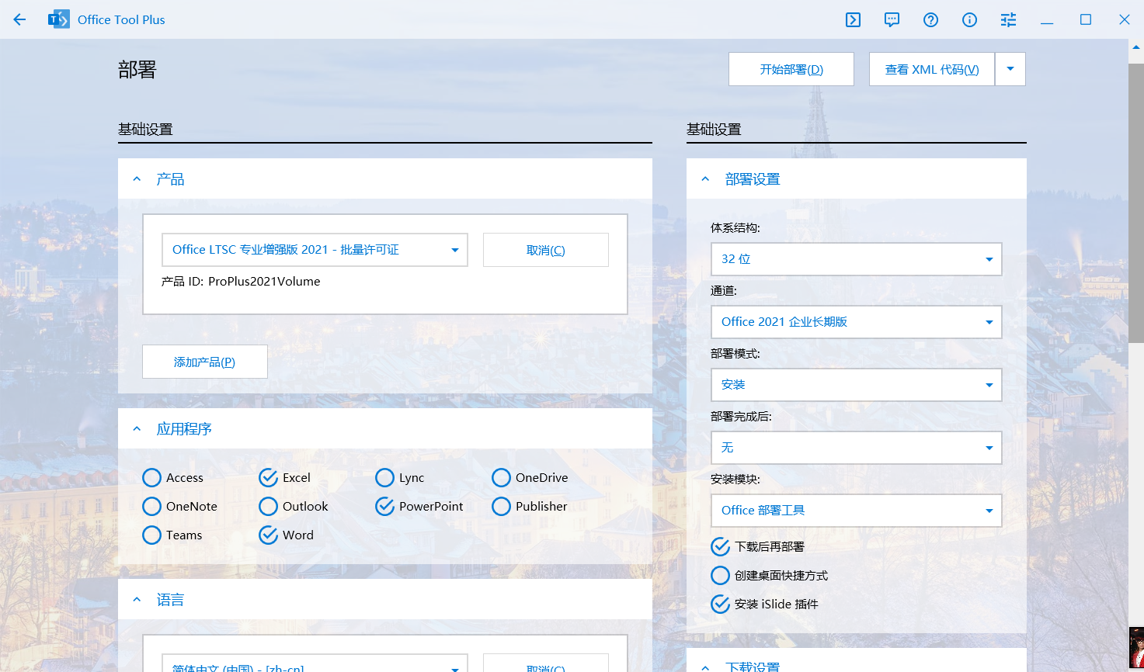Open the 部署模式 安装 dropdown
The height and width of the screenshot is (672, 1144).
click(856, 385)
